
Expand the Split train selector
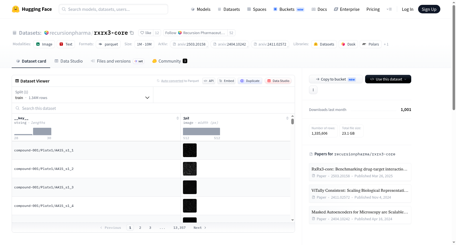point(82,95)
